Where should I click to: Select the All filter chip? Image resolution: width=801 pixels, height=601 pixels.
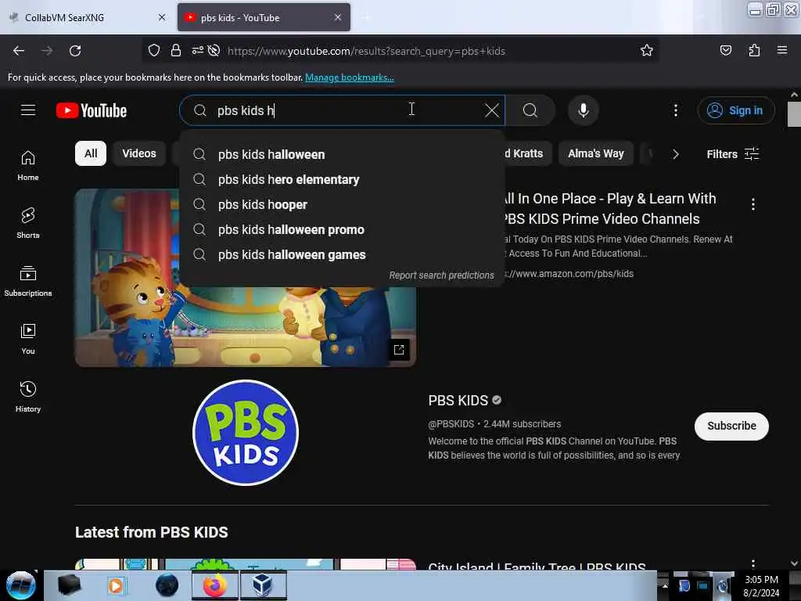pos(91,153)
